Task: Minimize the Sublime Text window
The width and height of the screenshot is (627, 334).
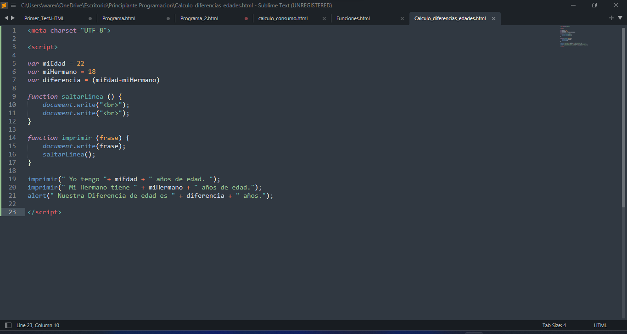Action: pos(573,5)
